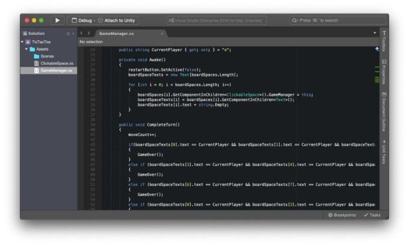
Task: Open the Tasks pad
Action: pyautogui.click(x=372, y=215)
